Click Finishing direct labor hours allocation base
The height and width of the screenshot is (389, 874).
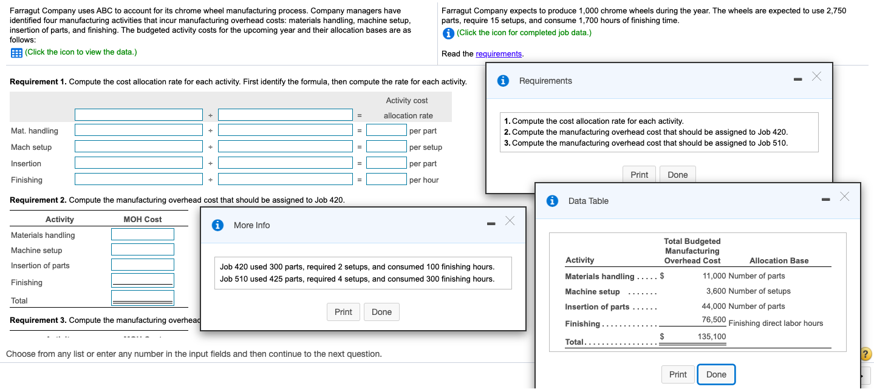[x=776, y=323]
